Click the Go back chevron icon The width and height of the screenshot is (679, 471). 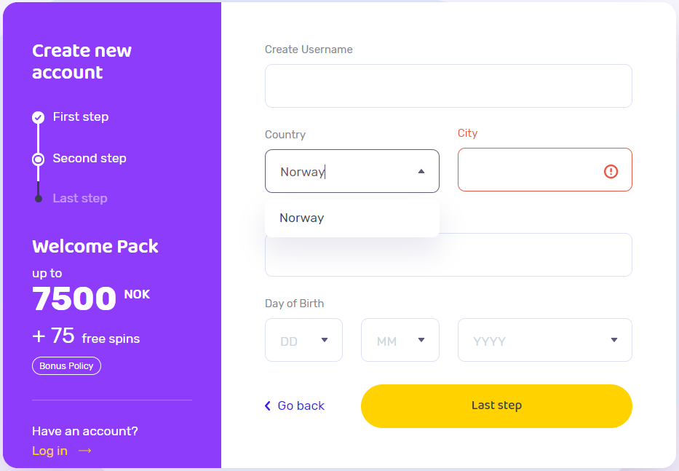268,405
